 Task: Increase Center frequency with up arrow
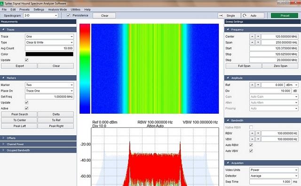[x=252, y=37]
